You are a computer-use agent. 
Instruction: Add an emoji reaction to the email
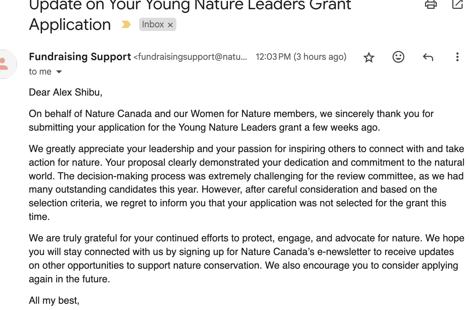pyautogui.click(x=398, y=57)
